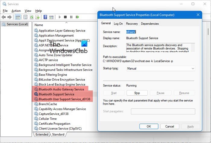
Task: Select Bluetooth User Support Service_d0138 row
Action: click(62, 99)
